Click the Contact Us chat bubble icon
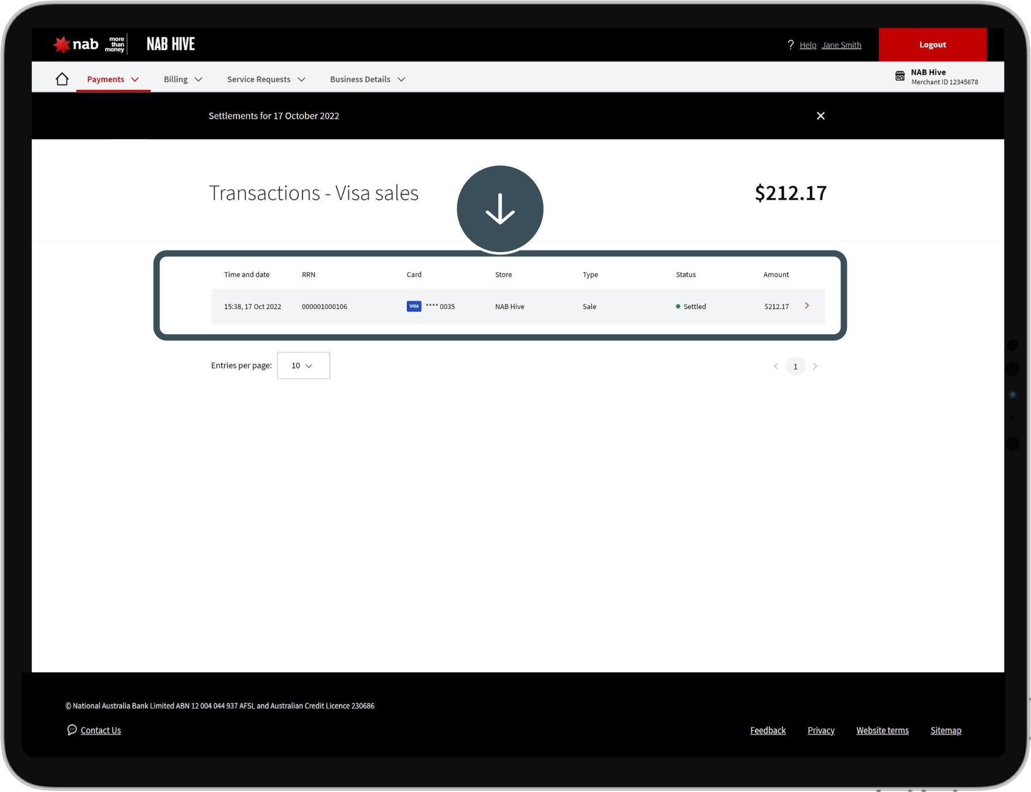1031x792 pixels. (72, 730)
